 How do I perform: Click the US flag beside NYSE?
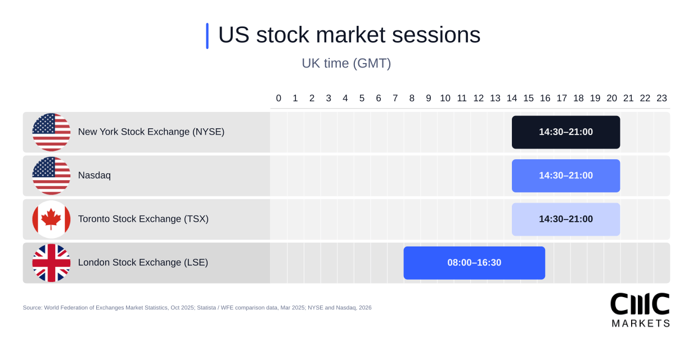click(x=51, y=132)
